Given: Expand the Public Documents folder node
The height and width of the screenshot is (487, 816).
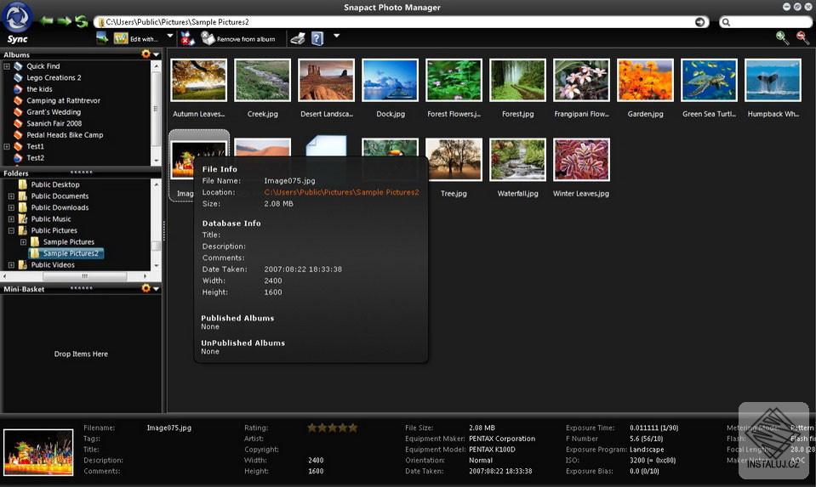Looking at the screenshot, I should point(11,196).
